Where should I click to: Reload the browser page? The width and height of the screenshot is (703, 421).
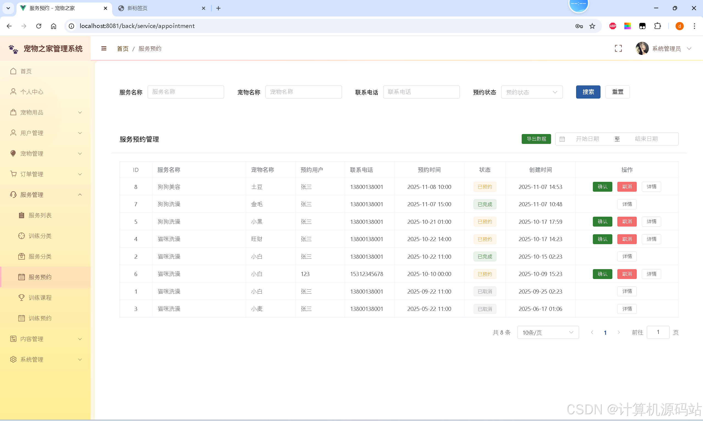point(38,26)
